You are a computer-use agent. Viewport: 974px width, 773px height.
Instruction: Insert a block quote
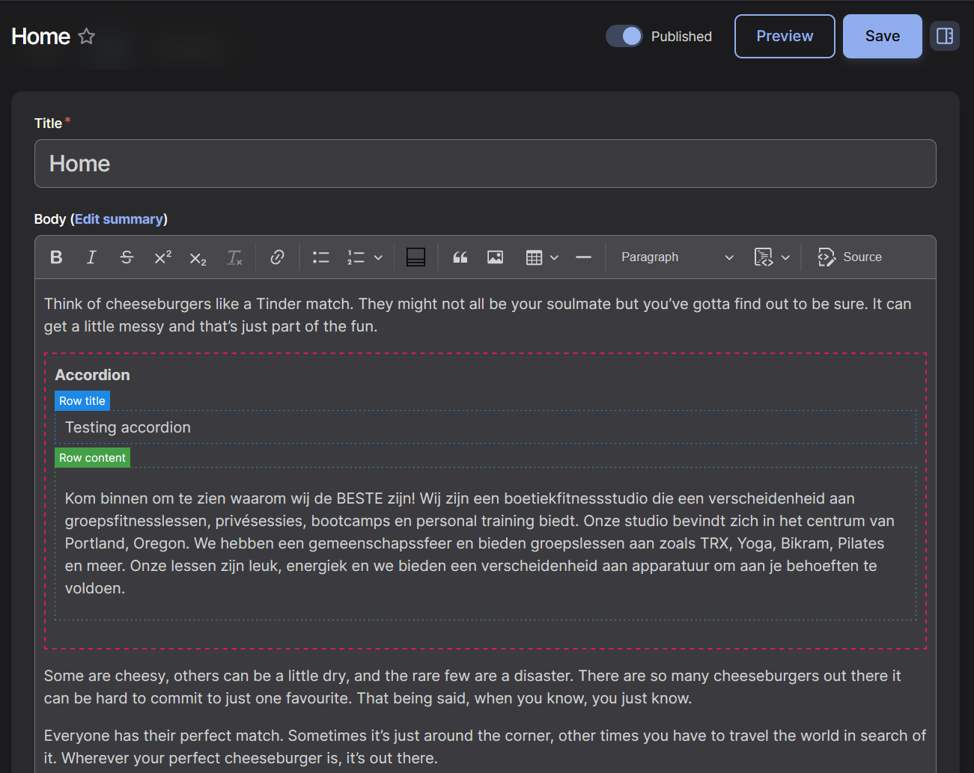460,257
